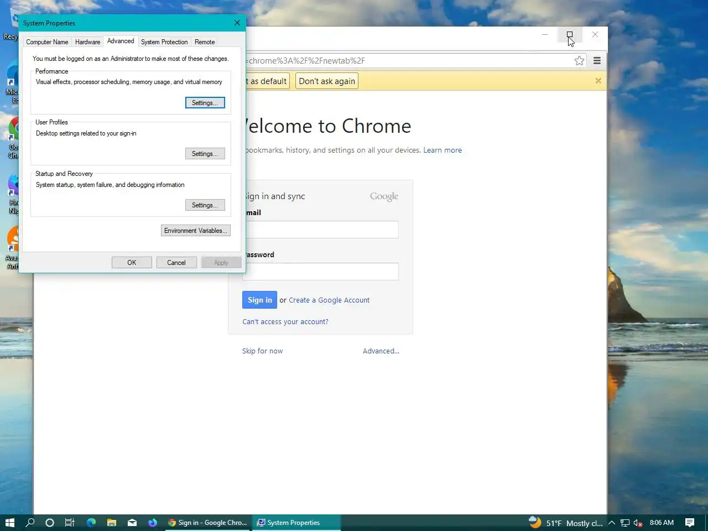Launch Firefox Nightly from taskbar
This screenshot has height=531, width=708.
[x=152, y=522]
